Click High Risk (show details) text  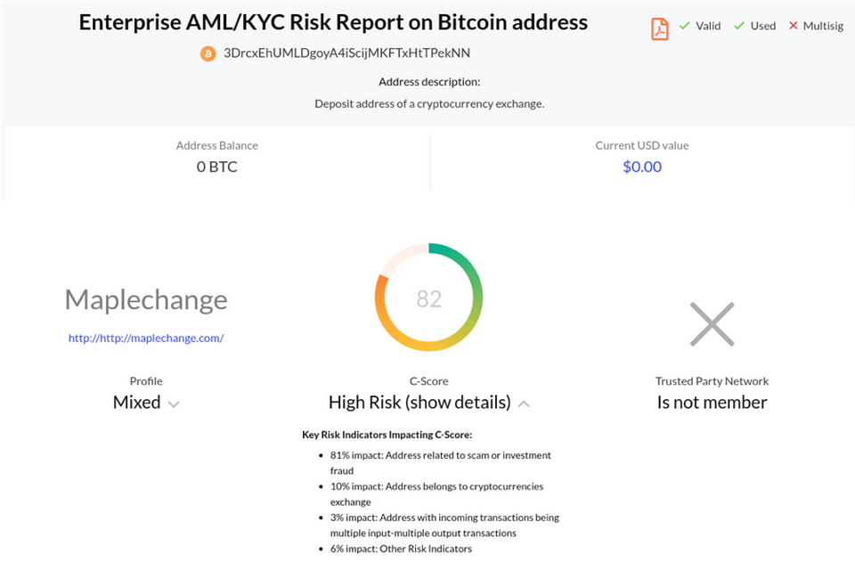point(419,403)
